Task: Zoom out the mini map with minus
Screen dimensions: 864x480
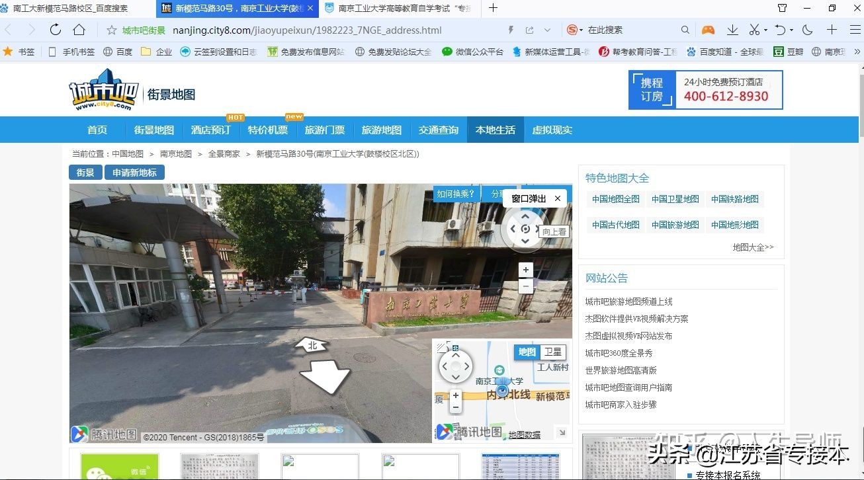Action: 455,408
